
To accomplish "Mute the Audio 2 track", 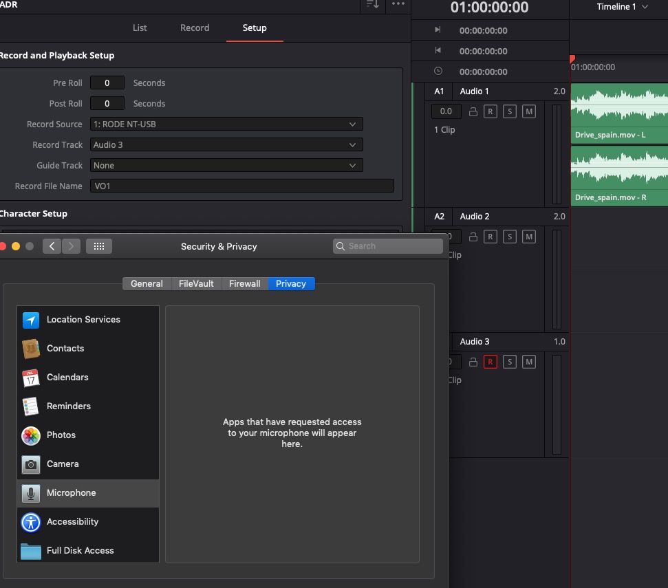I will tap(529, 237).
